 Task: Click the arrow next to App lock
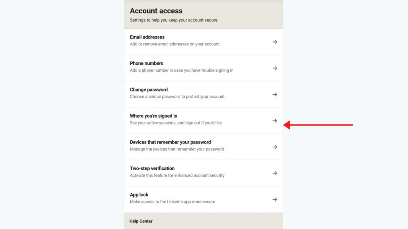275,199
